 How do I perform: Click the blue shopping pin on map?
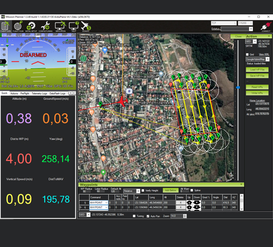click(x=105, y=50)
